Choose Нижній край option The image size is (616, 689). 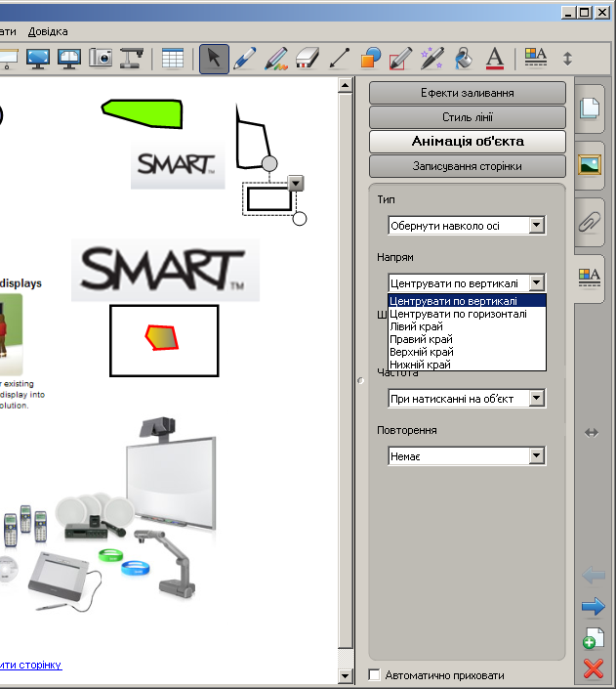pyautogui.click(x=467, y=365)
